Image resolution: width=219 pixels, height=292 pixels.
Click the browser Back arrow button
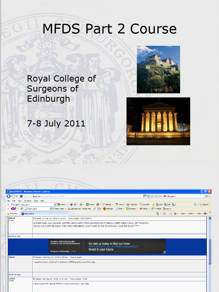[x=9, y=196]
